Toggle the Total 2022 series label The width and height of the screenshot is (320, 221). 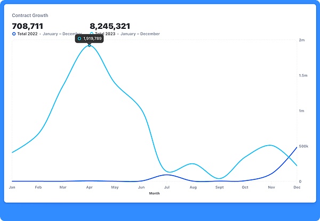(27, 34)
